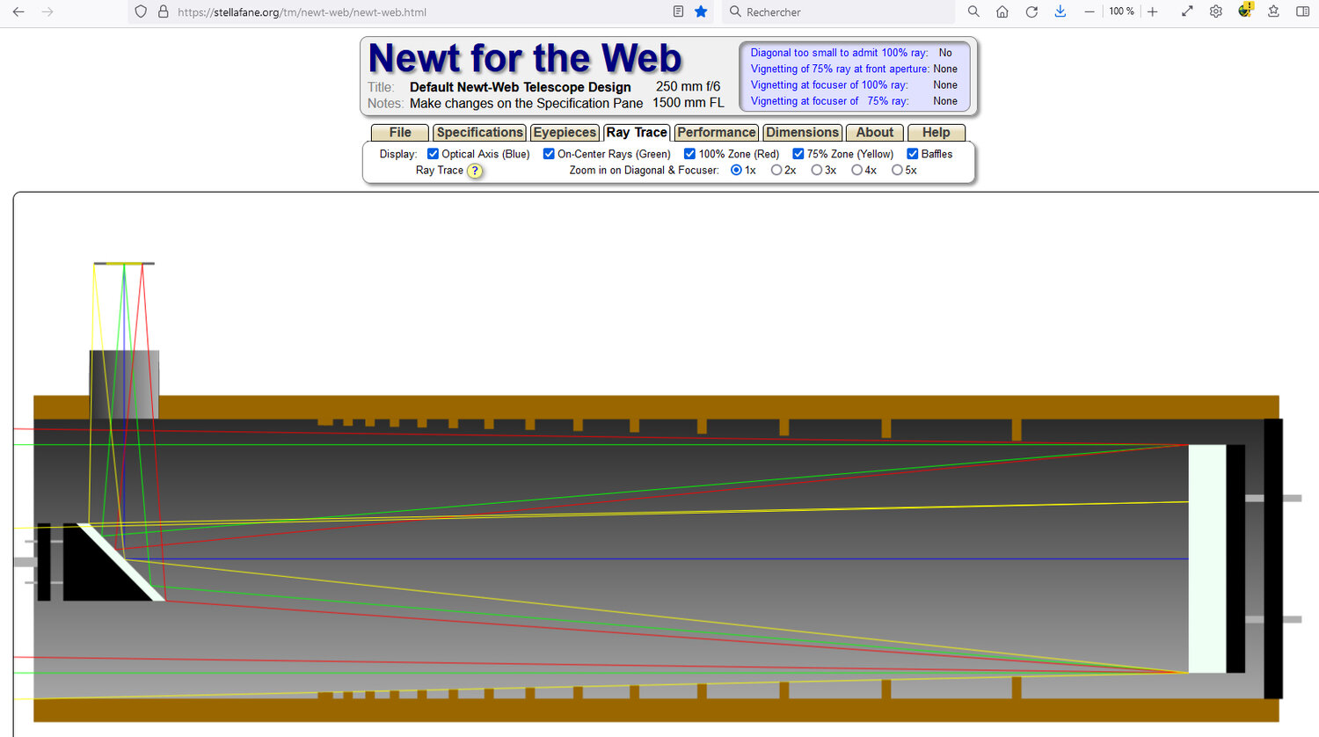Click the "250 mm f/6" value

click(x=688, y=86)
